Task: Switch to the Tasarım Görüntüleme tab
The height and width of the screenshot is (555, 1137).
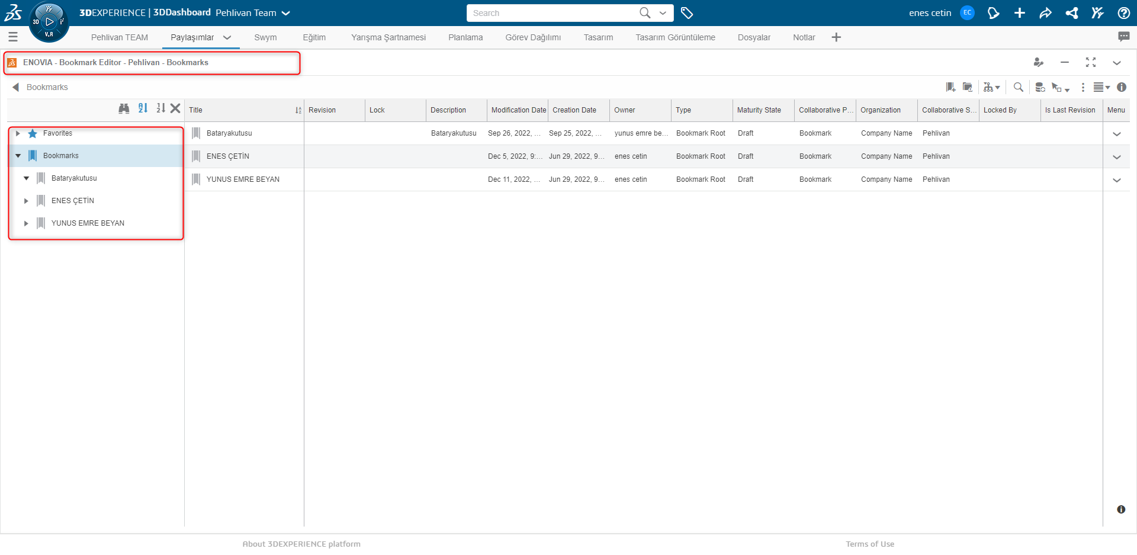Action: (675, 37)
